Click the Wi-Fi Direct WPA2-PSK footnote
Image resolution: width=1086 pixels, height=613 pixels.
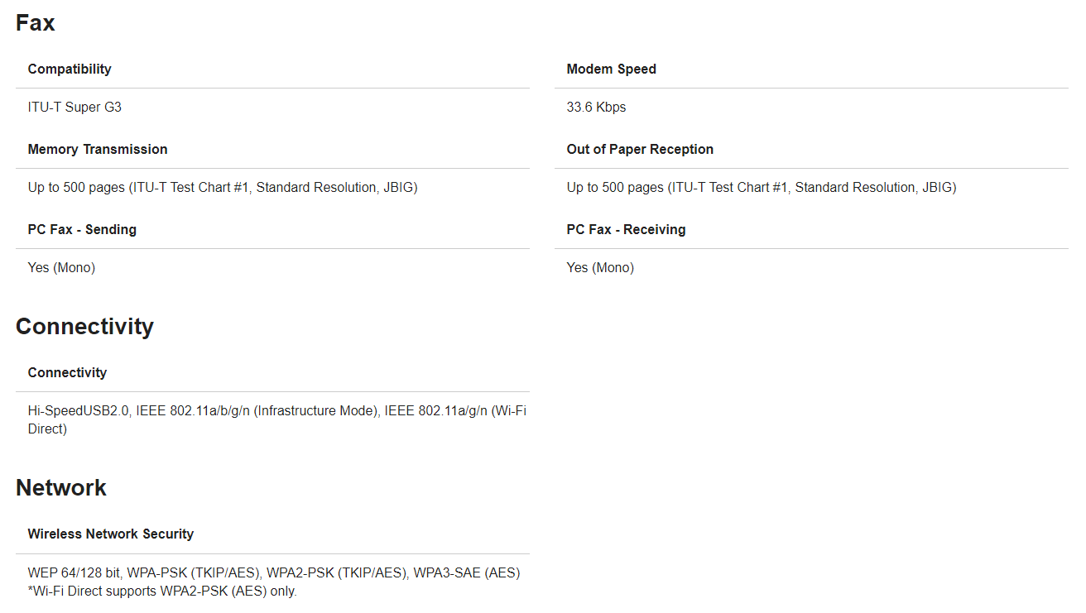coord(162,591)
